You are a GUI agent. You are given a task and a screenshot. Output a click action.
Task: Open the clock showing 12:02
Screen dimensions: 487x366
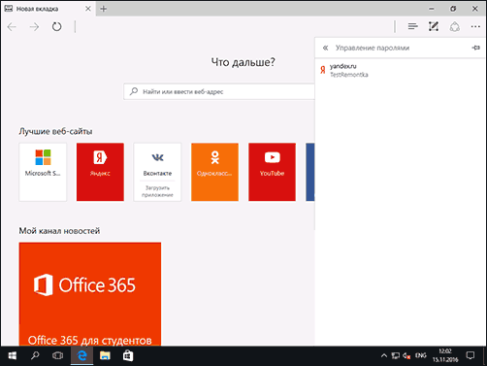point(445,355)
